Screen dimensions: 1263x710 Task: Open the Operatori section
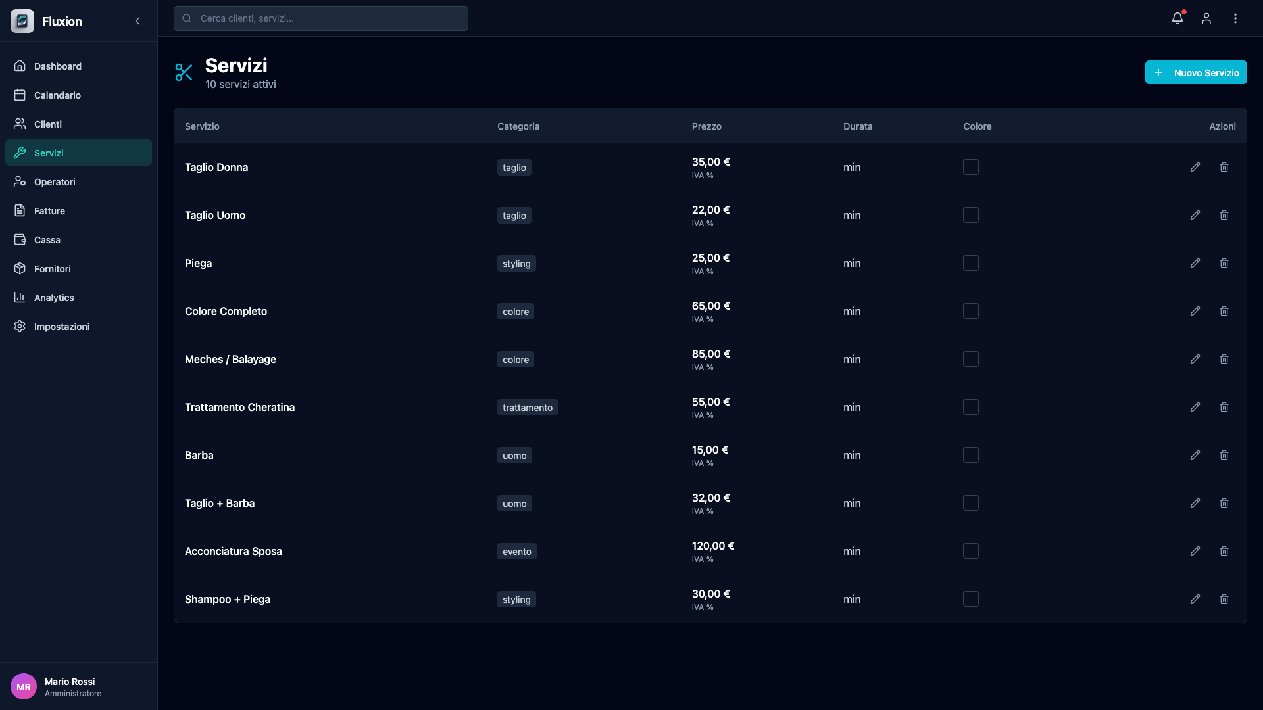pyautogui.click(x=54, y=181)
